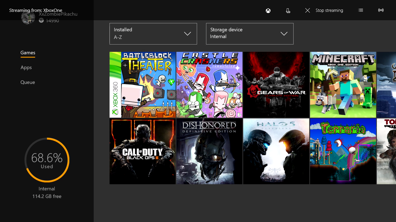Select the Games tab in sidebar
The height and width of the screenshot is (222, 396).
28,53
